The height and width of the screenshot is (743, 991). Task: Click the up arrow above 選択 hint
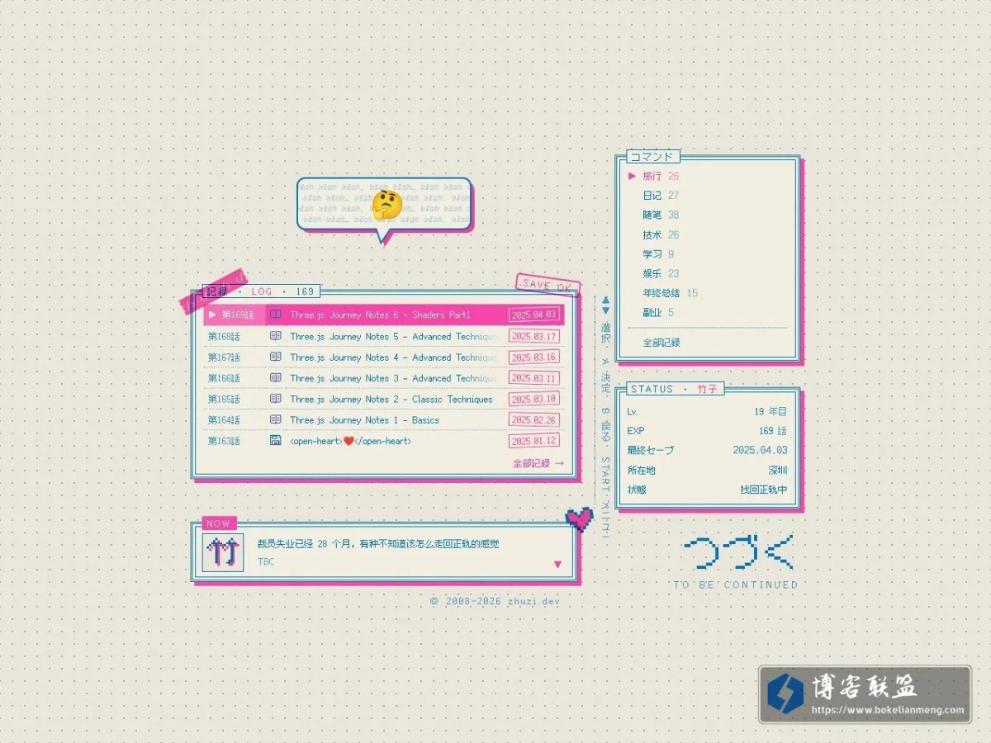pyautogui.click(x=605, y=301)
